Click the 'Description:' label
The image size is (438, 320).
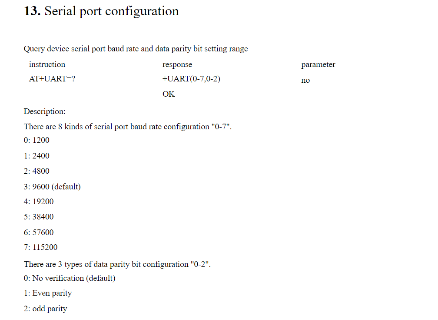coord(45,111)
